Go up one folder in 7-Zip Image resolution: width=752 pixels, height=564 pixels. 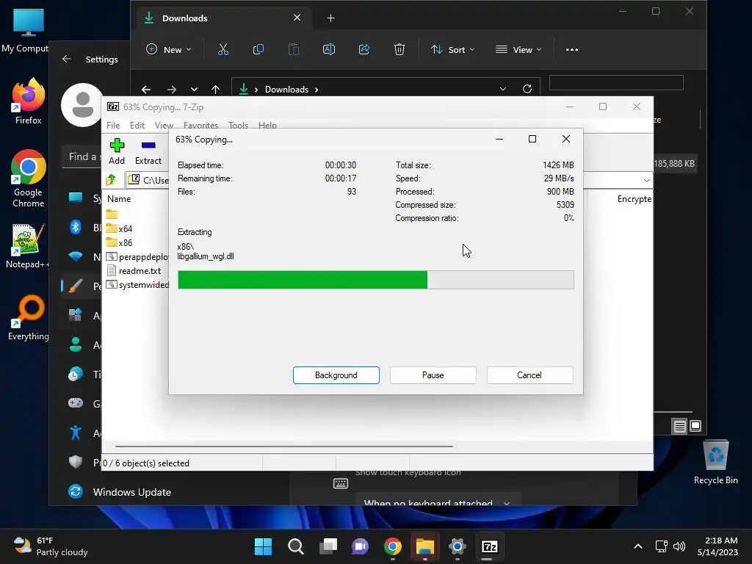(x=111, y=180)
